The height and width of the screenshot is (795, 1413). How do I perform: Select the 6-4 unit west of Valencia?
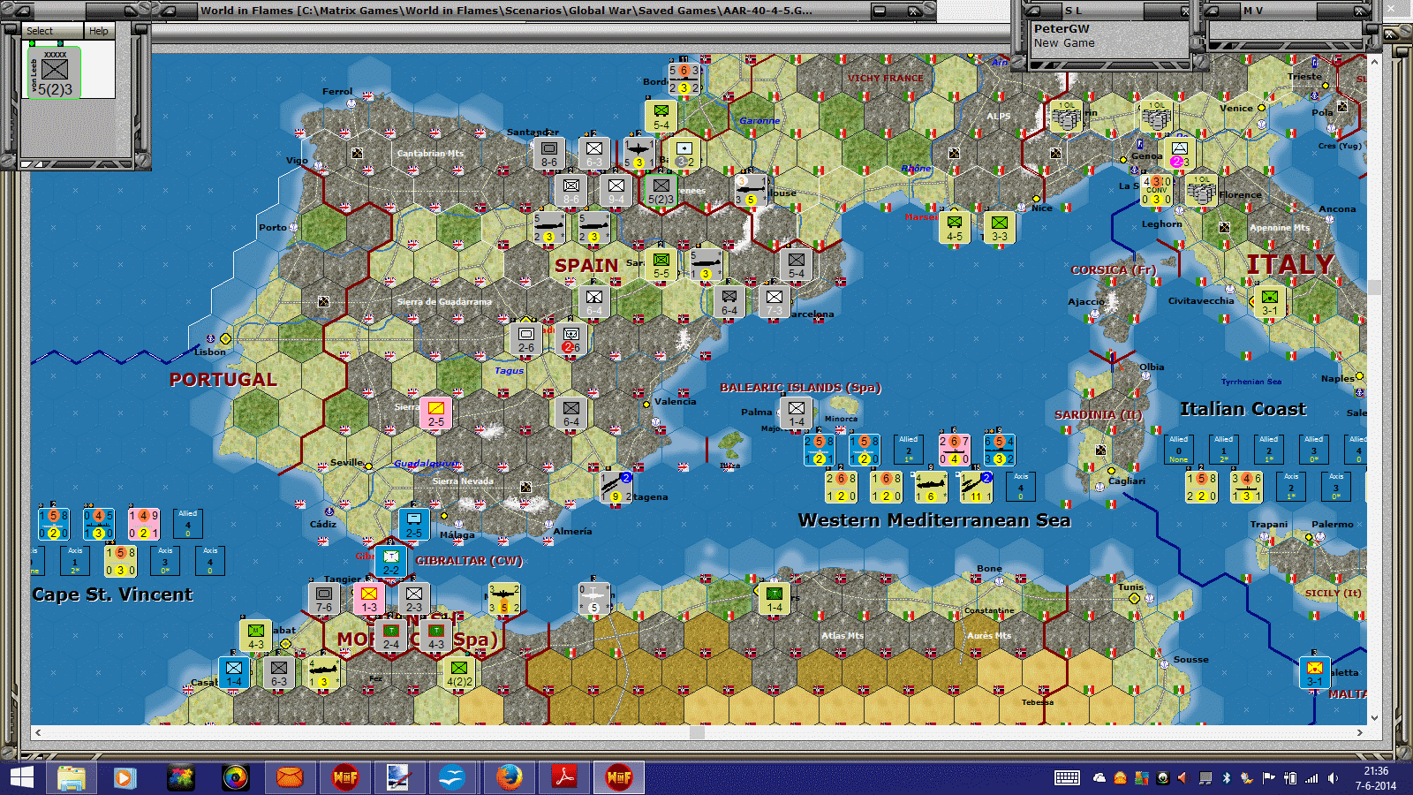tap(571, 413)
